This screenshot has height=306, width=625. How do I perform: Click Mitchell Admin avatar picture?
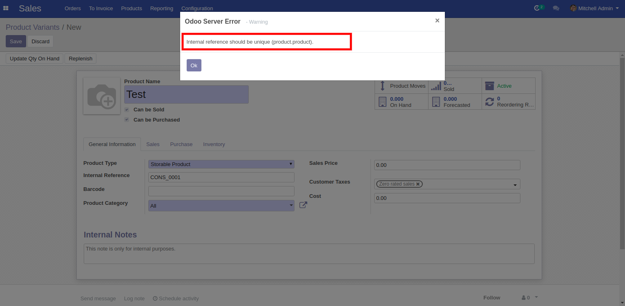point(573,8)
